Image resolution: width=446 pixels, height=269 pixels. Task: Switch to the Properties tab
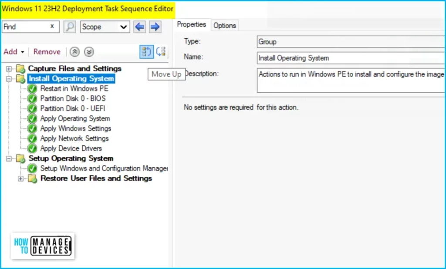tap(192, 25)
